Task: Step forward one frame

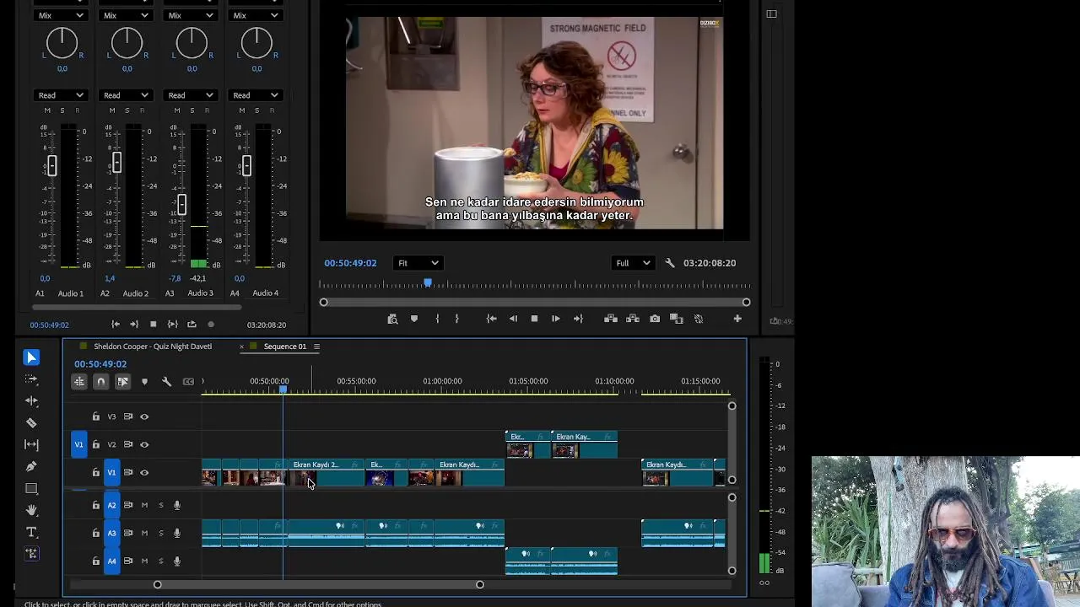Action: [555, 319]
